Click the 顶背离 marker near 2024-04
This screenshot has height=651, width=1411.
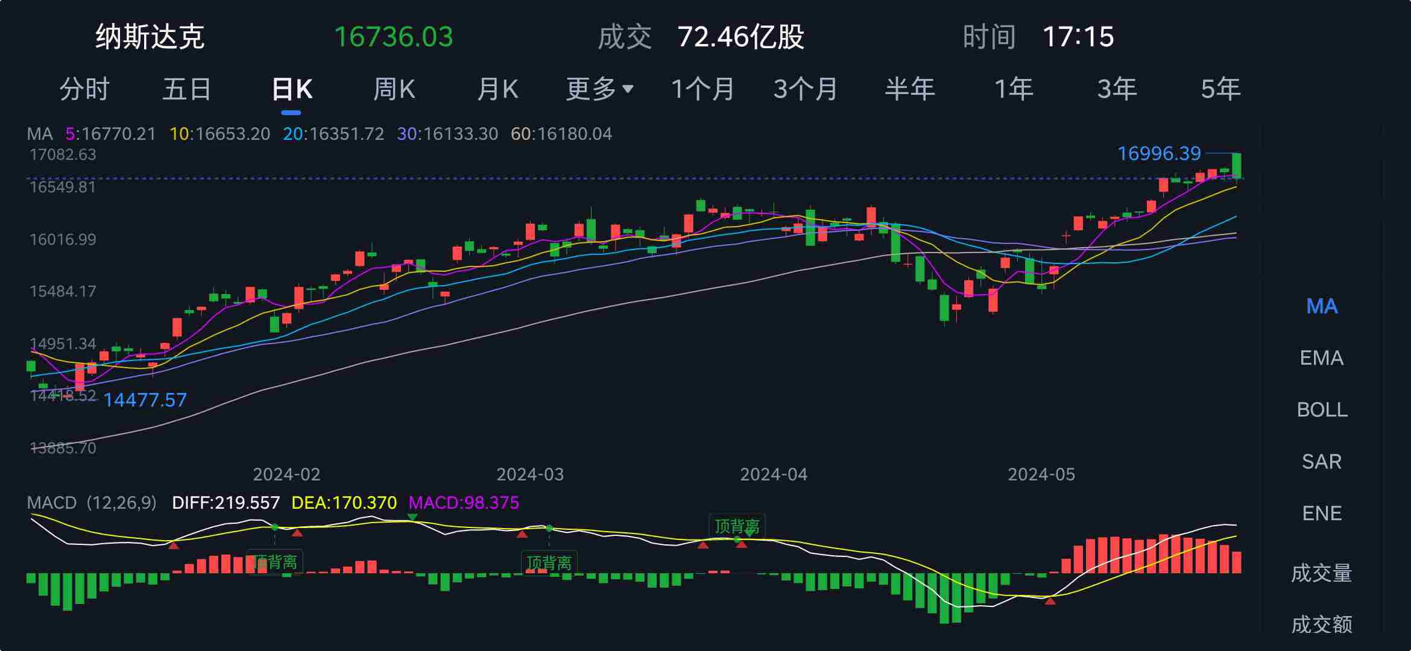click(737, 526)
